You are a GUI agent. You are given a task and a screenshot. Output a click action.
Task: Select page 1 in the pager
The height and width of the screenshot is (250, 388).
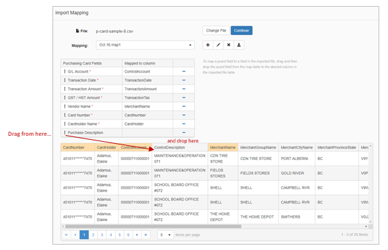coord(84,235)
